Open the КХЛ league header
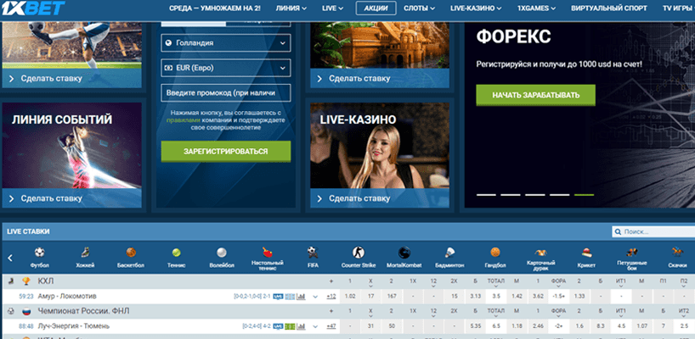 pos(46,281)
